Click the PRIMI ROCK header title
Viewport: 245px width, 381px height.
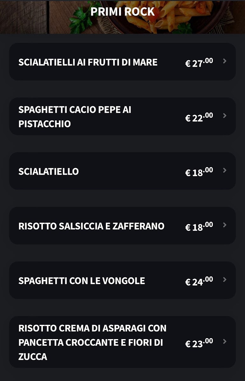pyautogui.click(x=122, y=12)
